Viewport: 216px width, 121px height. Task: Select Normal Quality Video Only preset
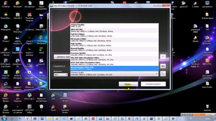click(114, 68)
